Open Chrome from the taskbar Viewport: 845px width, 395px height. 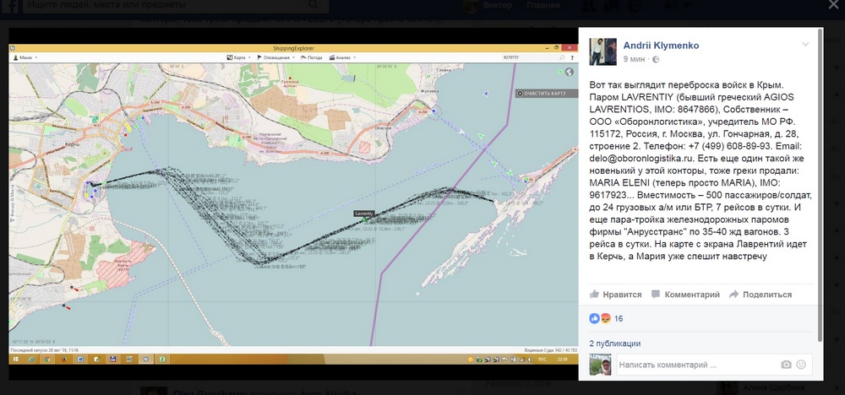pos(48,359)
